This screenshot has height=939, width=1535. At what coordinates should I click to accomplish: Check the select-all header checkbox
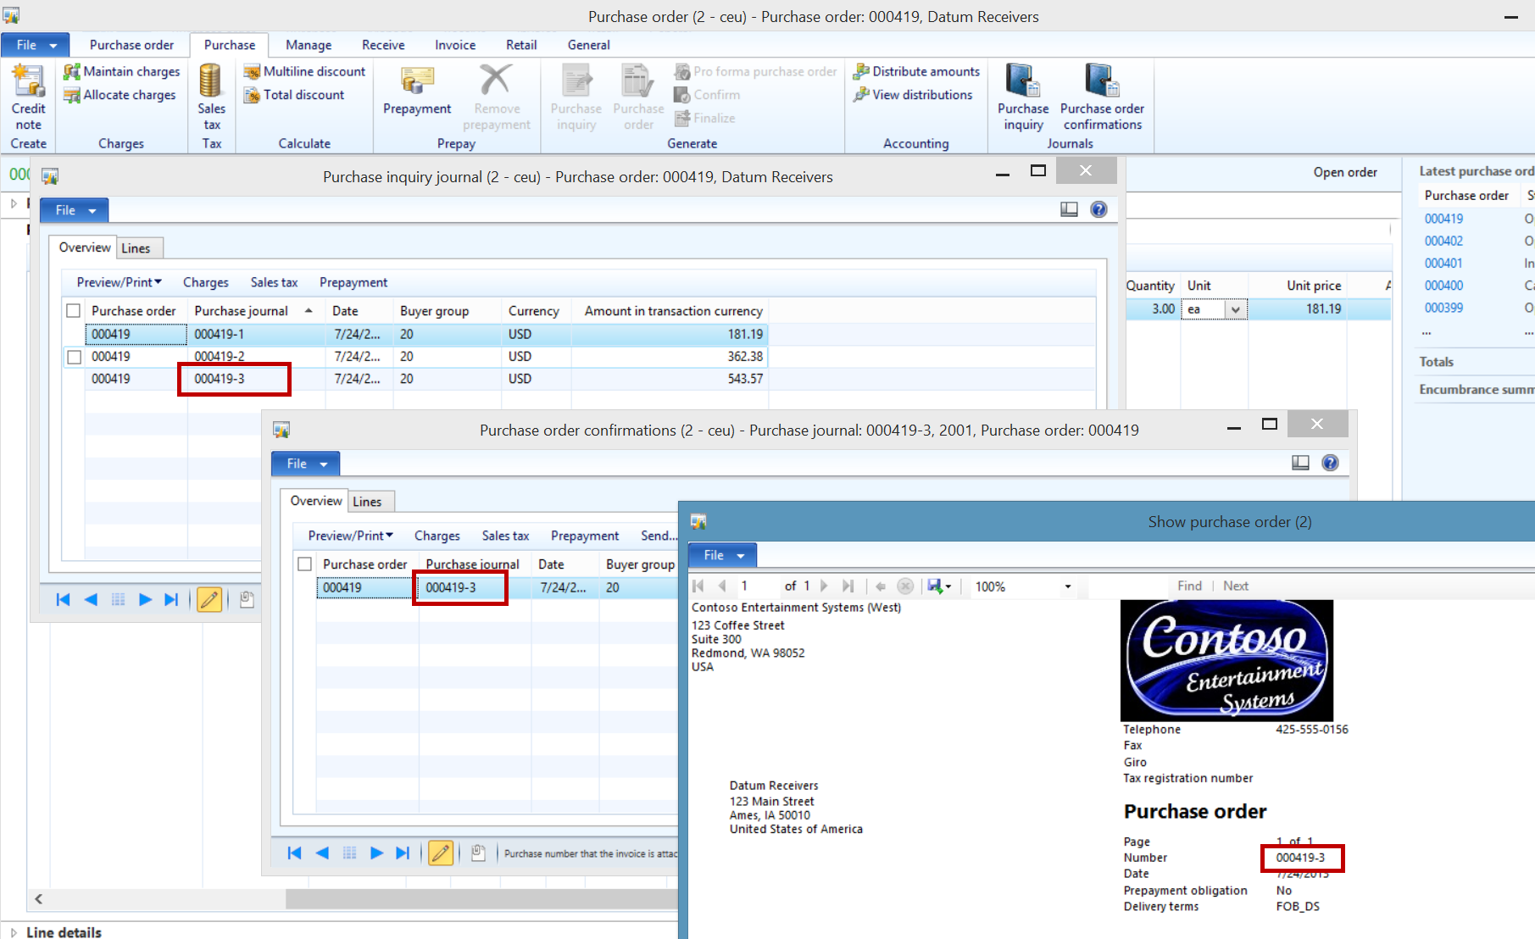click(x=73, y=310)
